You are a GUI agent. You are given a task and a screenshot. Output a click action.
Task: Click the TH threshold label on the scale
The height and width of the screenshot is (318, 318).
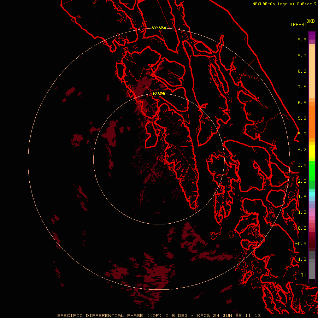pos(304,275)
